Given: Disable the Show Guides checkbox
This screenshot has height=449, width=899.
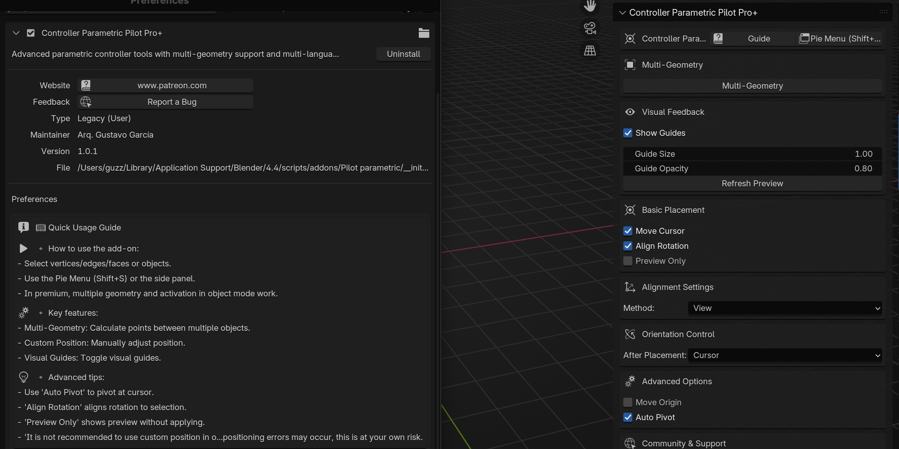Looking at the screenshot, I should click(628, 133).
